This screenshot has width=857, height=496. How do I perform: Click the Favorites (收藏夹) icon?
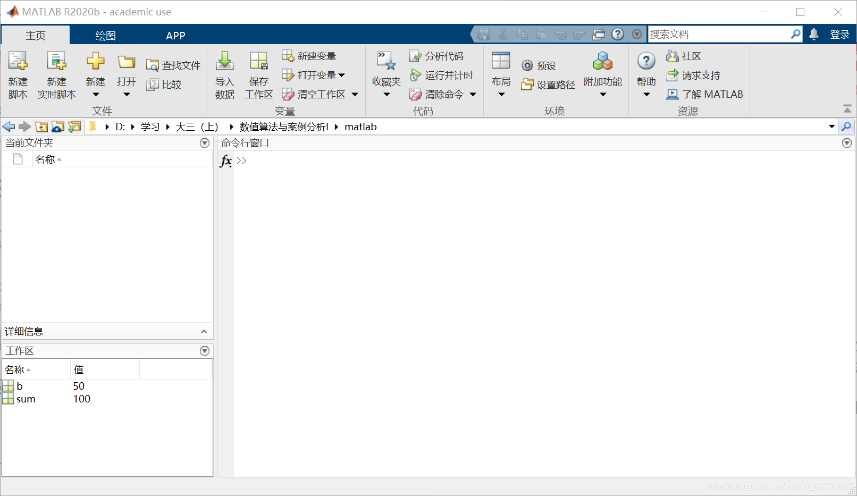click(x=387, y=61)
